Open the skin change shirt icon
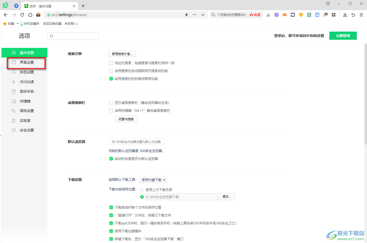This screenshot has height=243, width=367. pos(328,4)
